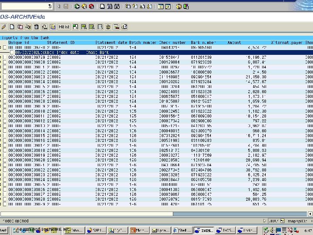
Task: Open the Help question mark icon
Action: click(x=179, y=7)
